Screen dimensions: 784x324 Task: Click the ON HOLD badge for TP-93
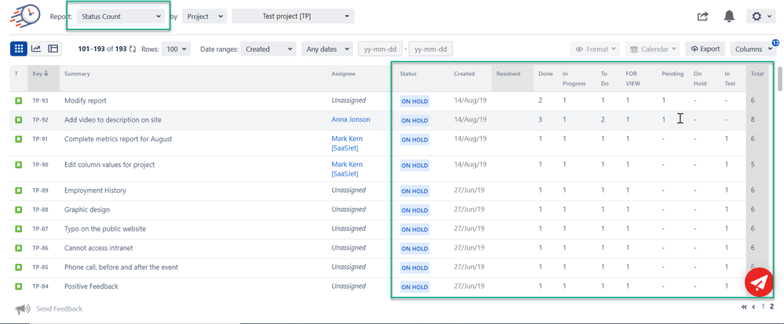[x=414, y=101]
